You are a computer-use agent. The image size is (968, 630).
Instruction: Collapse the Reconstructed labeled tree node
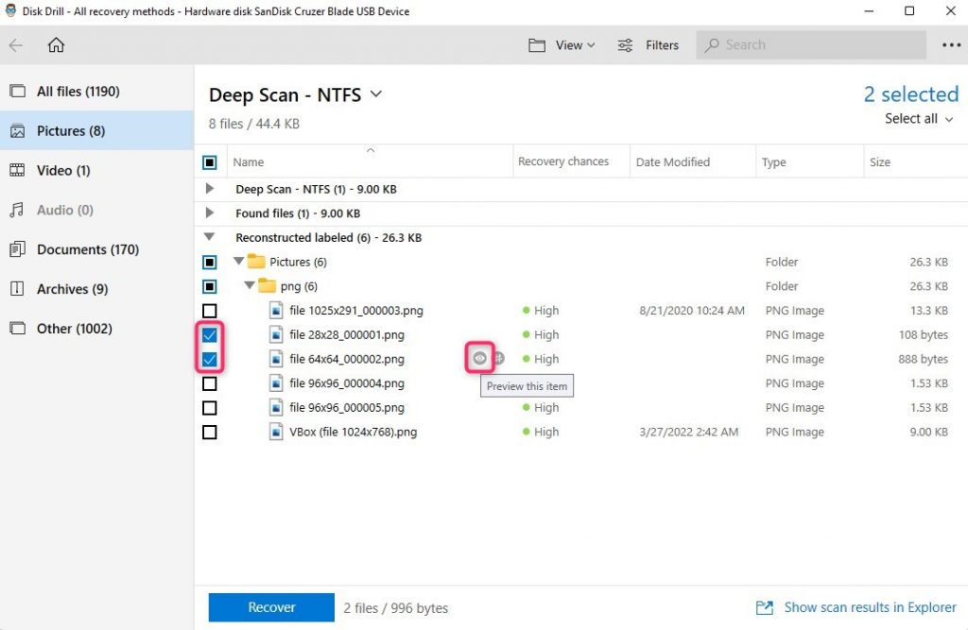click(x=209, y=237)
